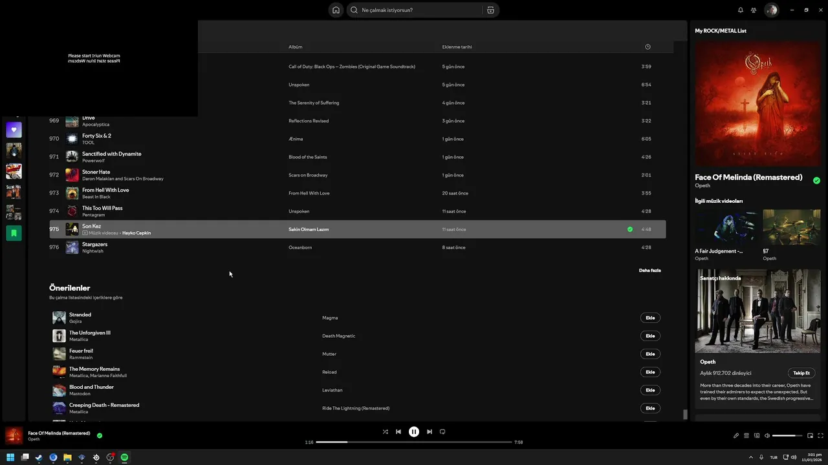This screenshot has height=465, width=828.
Task: Add Stranded by Gojira with Ekle
Action: coord(650,318)
